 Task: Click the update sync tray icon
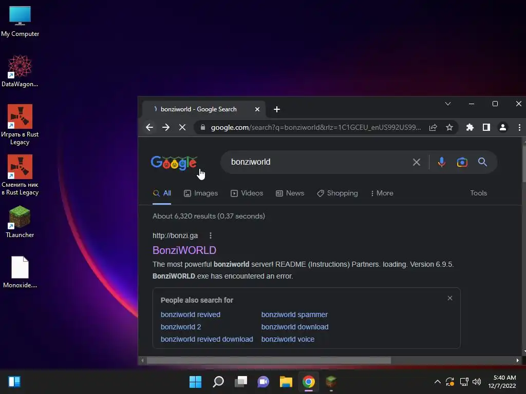[450, 382]
